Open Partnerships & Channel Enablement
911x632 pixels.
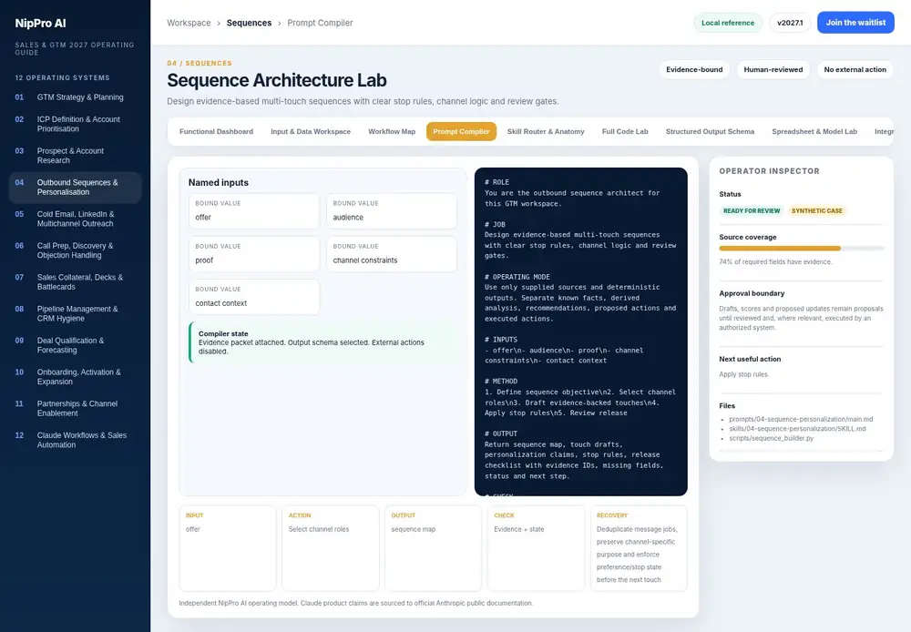75,408
